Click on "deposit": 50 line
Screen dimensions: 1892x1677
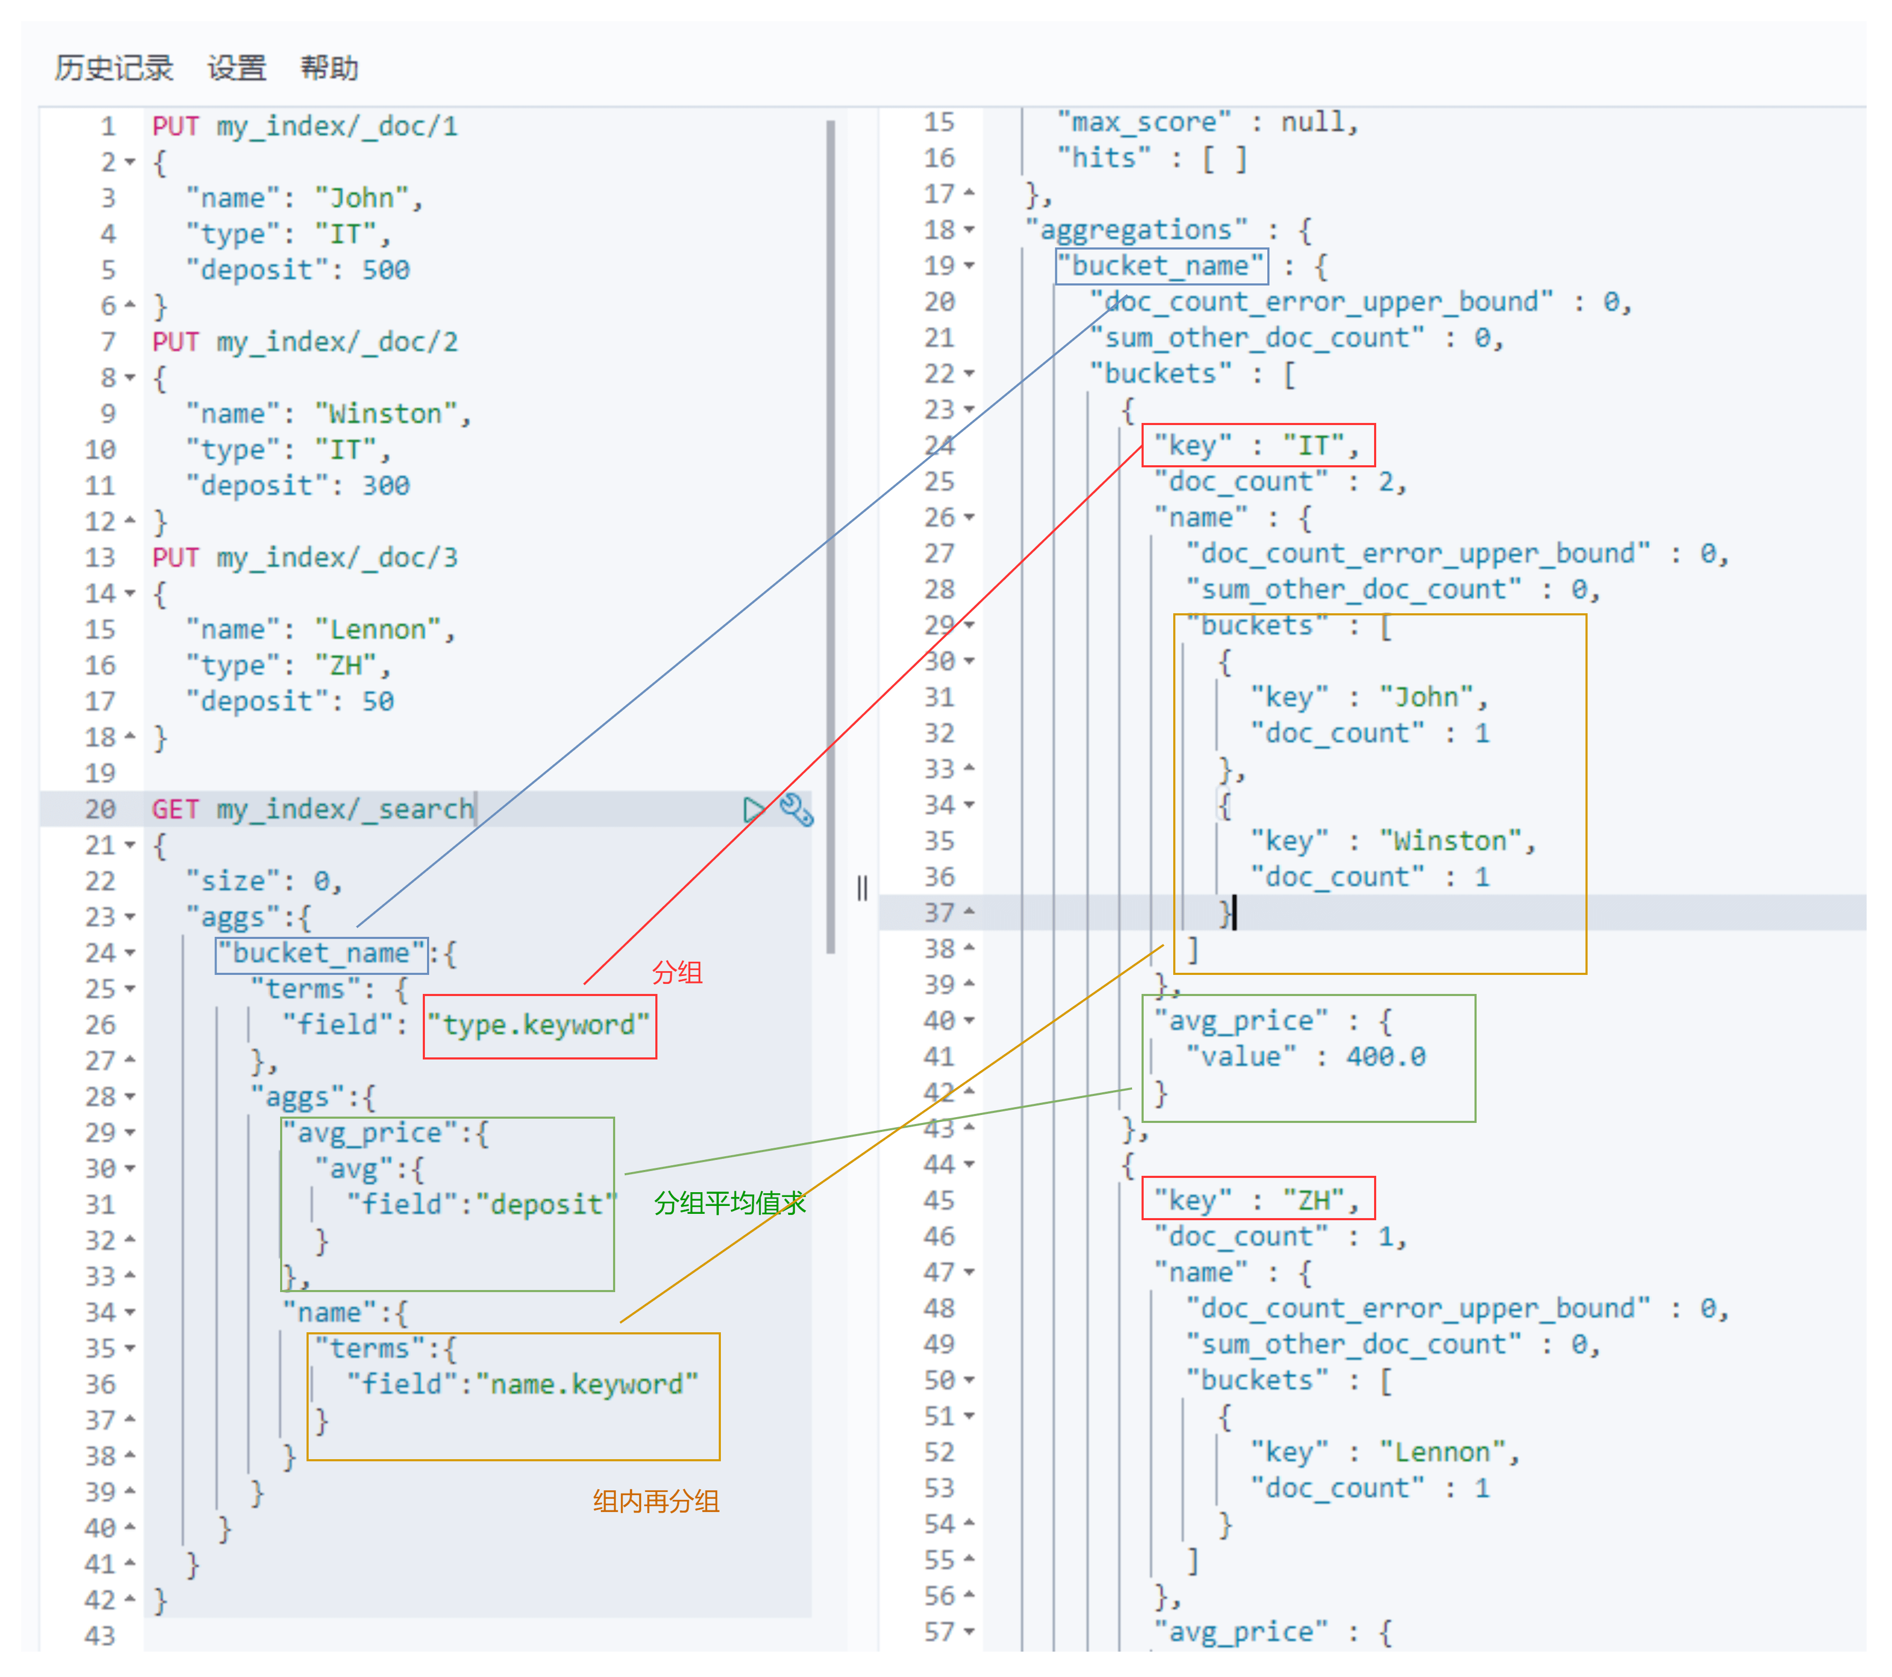[290, 702]
